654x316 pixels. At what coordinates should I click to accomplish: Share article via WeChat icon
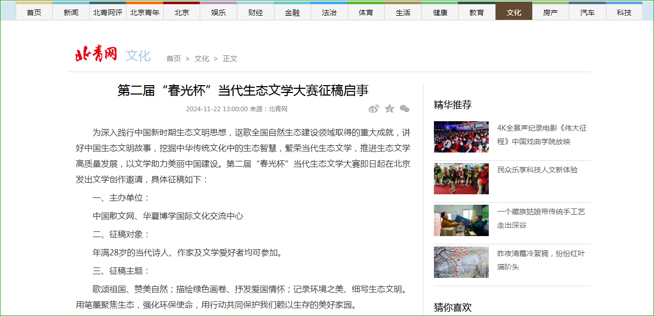(x=405, y=109)
